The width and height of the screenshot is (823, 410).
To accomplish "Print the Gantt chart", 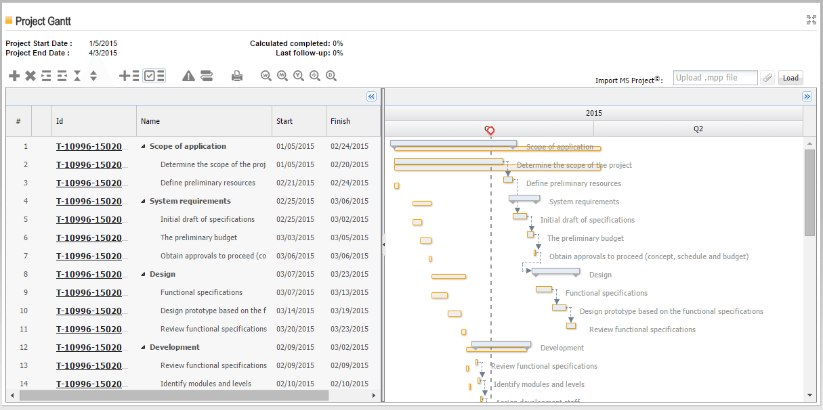I will point(237,76).
